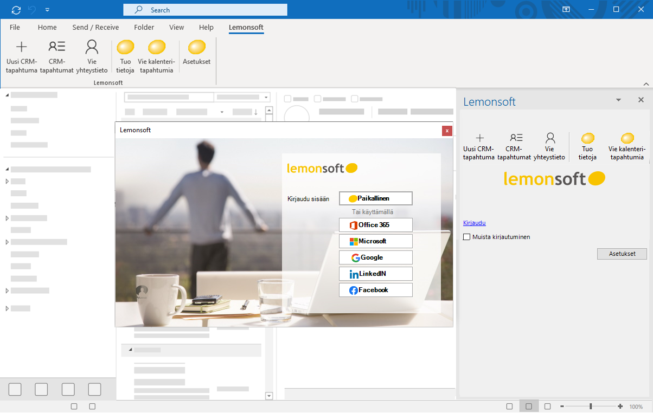Screen dimensions: 653x413
Task: Open Lemonsoft task pane options dropdown arrow
Action: pos(618,100)
